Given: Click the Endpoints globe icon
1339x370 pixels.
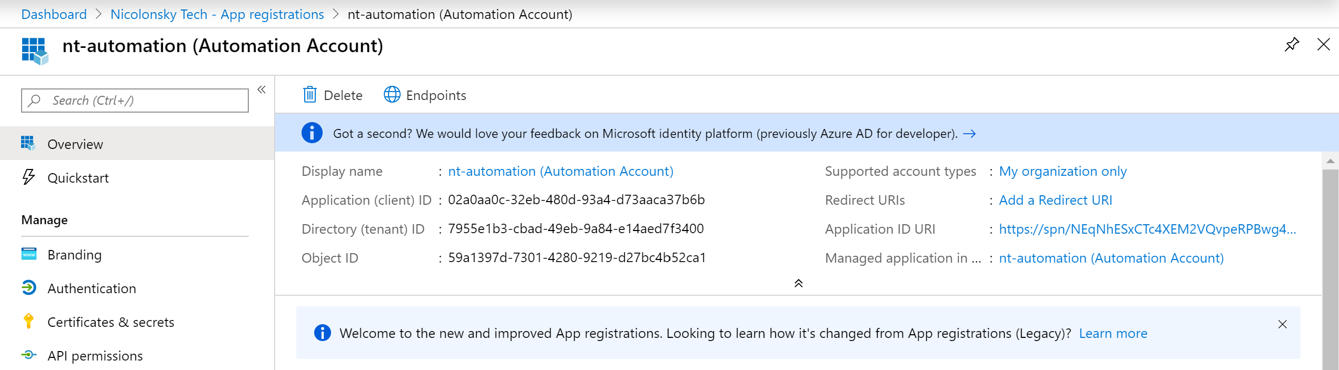Looking at the screenshot, I should click(392, 95).
